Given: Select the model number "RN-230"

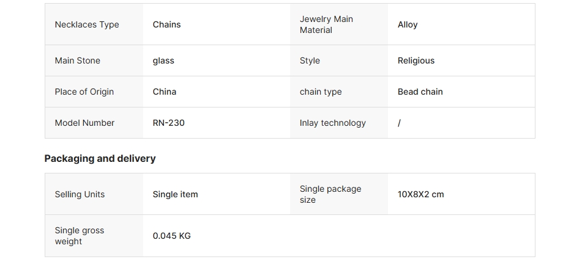Looking at the screenshot, I should pos(169,123).
